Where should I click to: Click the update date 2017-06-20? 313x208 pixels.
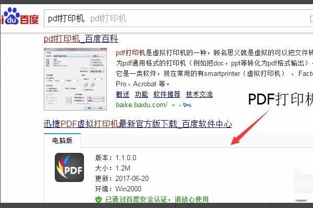pos(132,178)
